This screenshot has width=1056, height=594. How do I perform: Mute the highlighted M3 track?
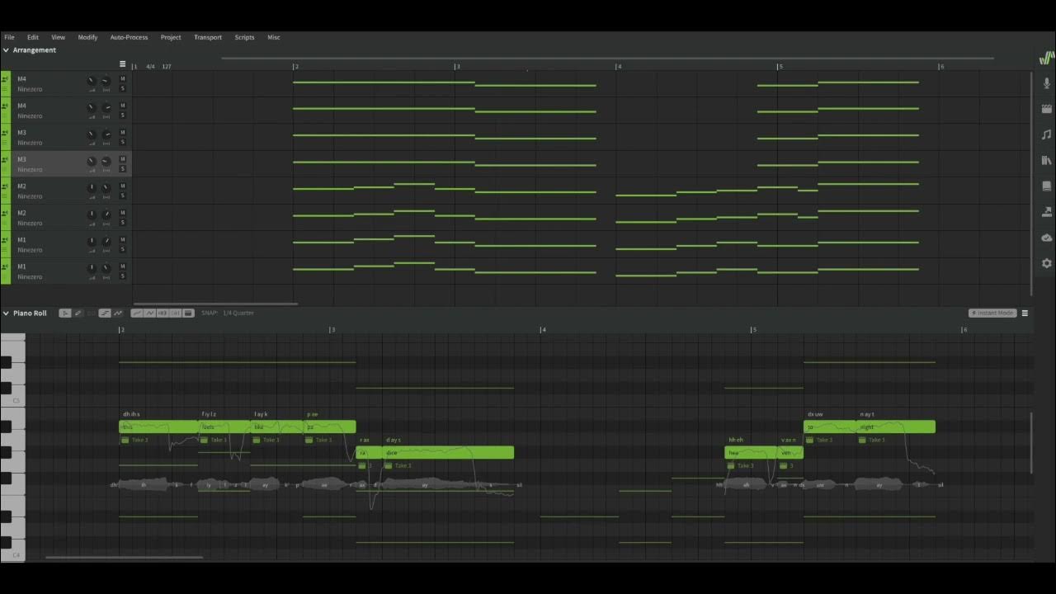pos(123,159)
